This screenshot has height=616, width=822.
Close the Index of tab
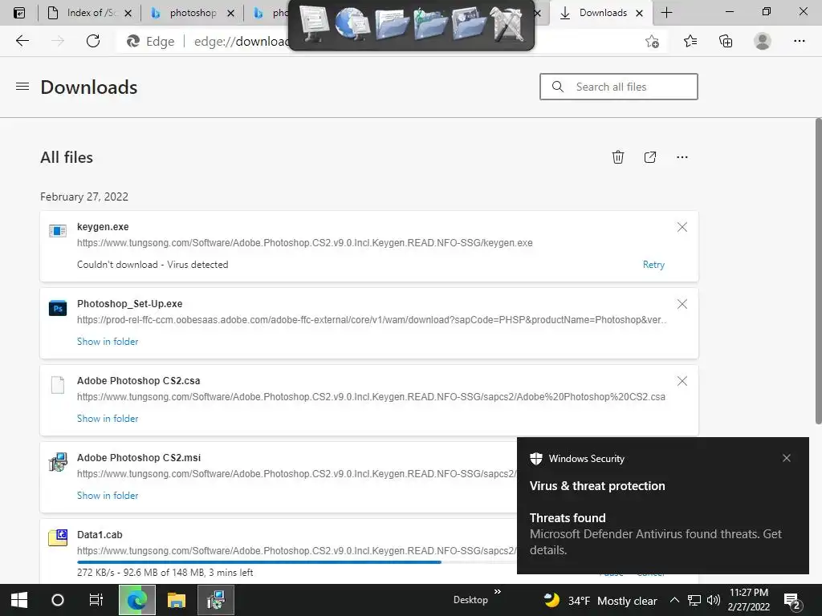coord(128,13)
